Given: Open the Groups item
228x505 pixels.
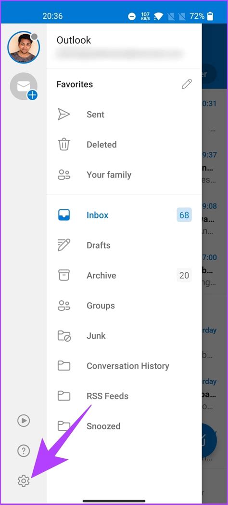Looking at the screenshot, I should click(124, 306).
